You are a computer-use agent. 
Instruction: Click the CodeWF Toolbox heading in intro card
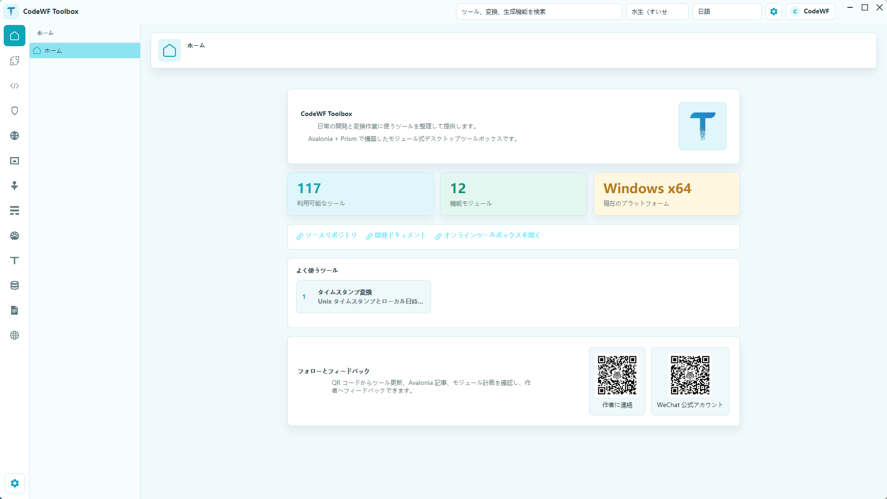click(x=326, y=114)
